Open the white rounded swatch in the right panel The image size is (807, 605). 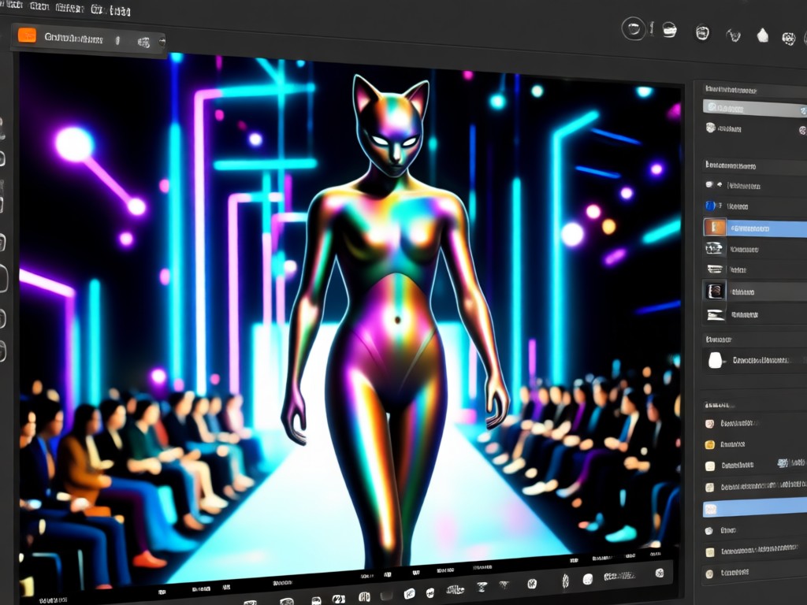715,360
